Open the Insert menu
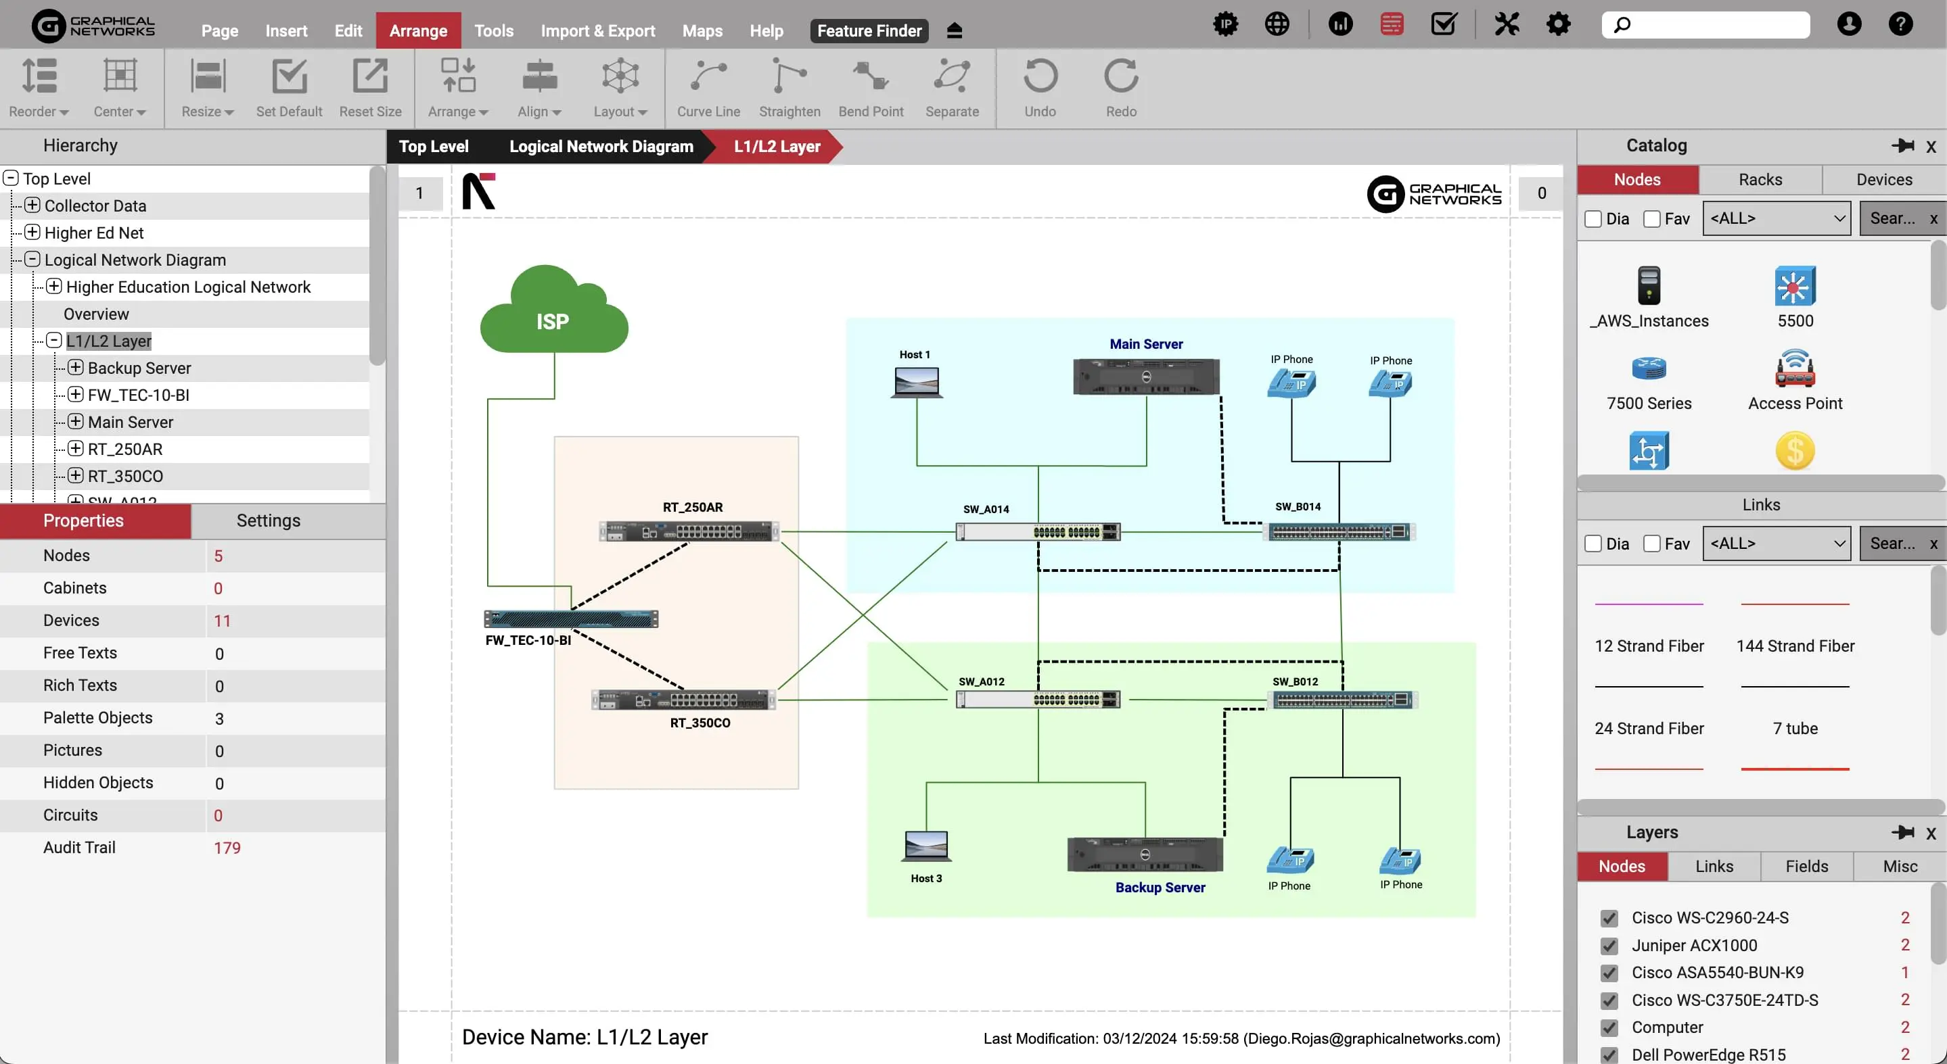Screen dimensions: 1947x1064 coord(285,31)
